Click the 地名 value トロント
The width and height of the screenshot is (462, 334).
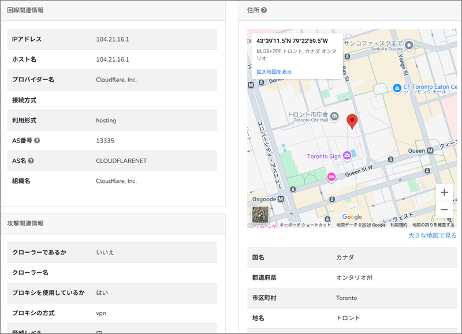click(x=348, y=318)
